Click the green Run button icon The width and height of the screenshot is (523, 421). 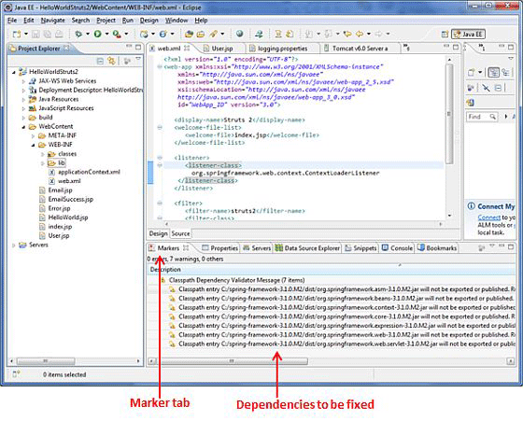97,34
